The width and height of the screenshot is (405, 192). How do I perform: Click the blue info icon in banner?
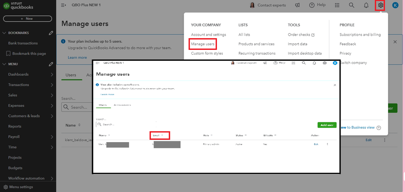click(x=63, y=41)
